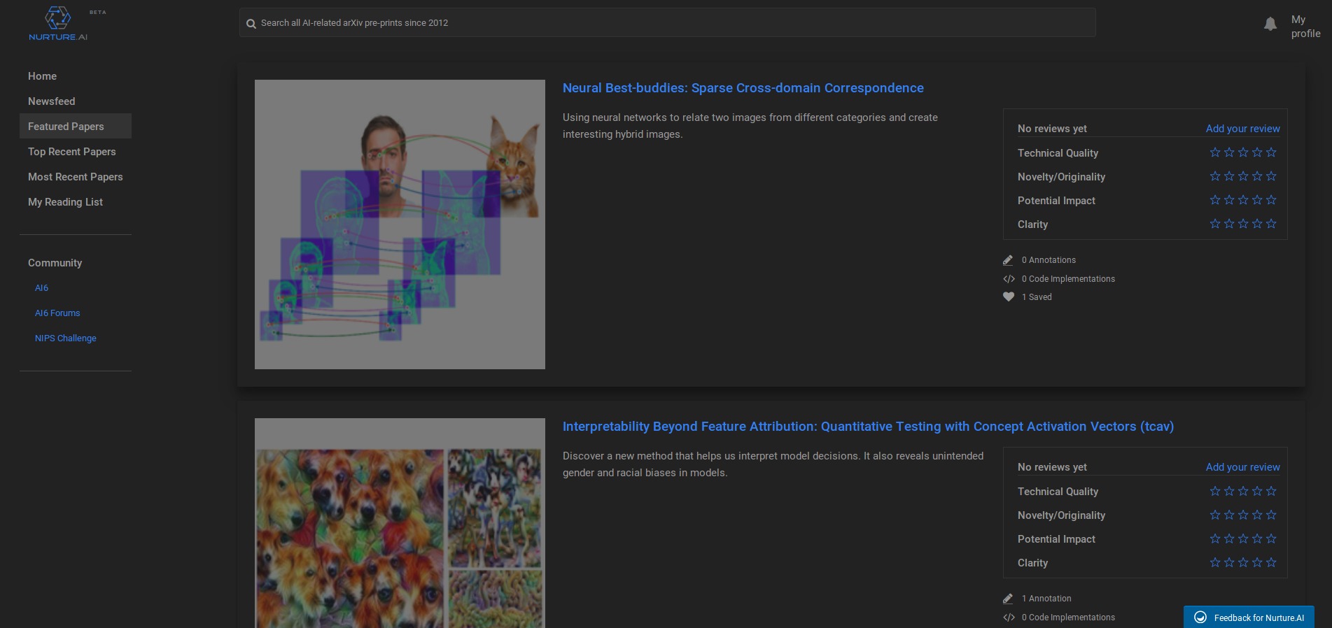Click the tcav paper description text

[773, 464]
